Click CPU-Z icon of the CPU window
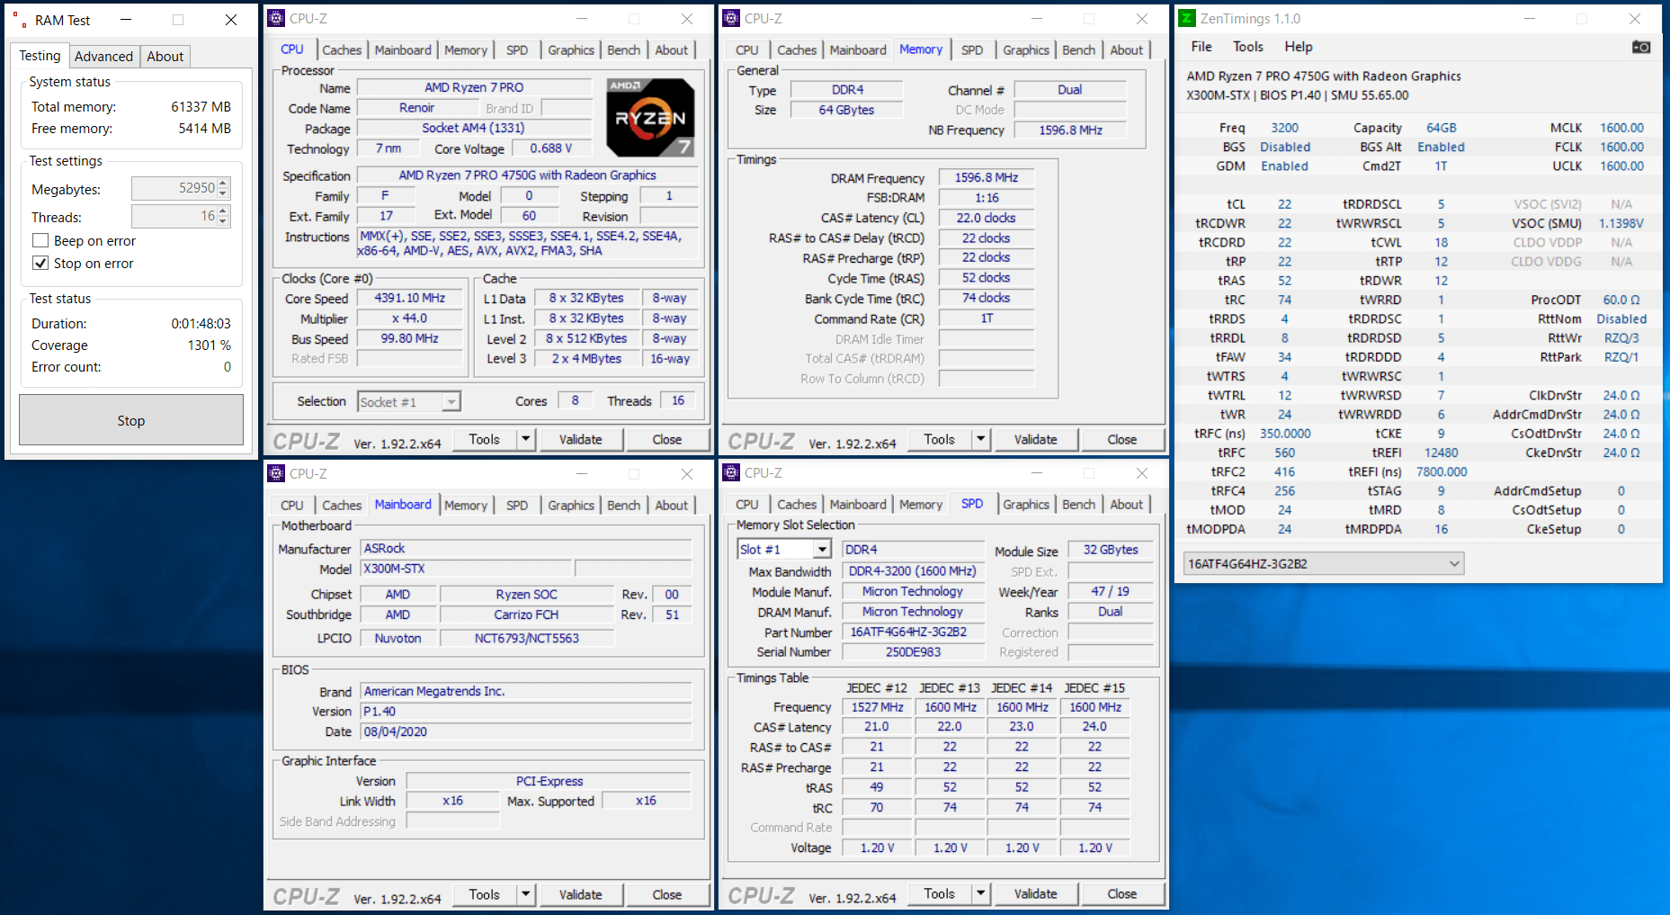 [277, 19]
